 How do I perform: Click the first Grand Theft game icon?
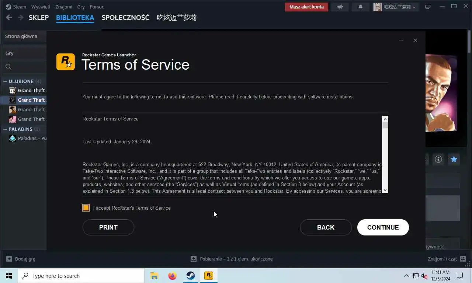13,90
